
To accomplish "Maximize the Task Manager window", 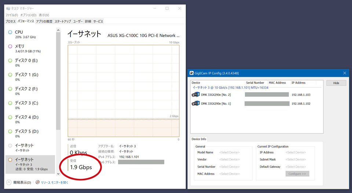I will 167,8.
